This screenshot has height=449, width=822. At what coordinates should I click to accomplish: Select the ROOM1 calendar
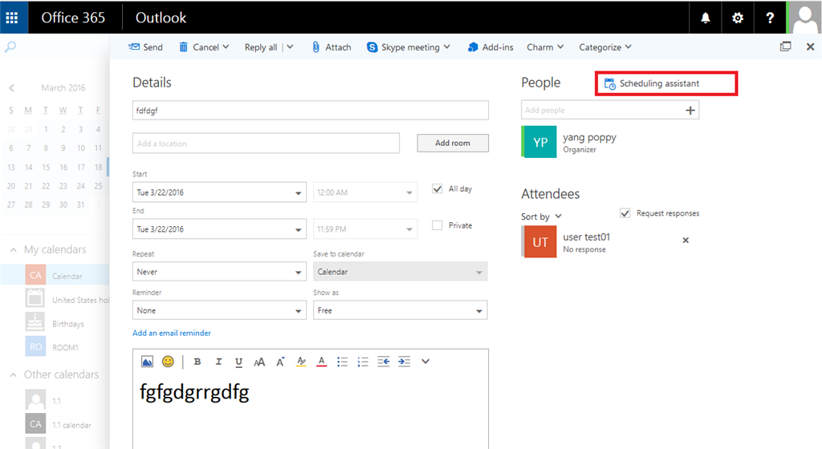coord(55,347)
